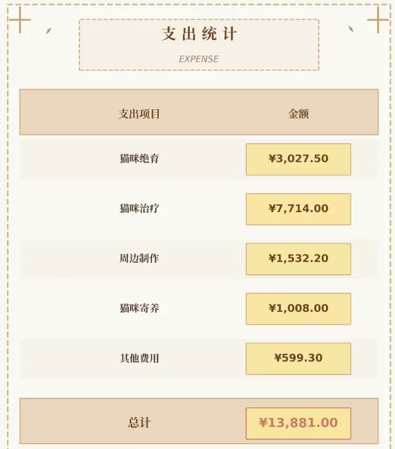Select the 猫咪寄养 expense row label

click(139, 308)
